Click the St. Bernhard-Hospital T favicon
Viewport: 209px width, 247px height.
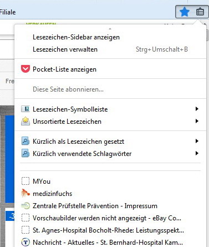point(26,242)
